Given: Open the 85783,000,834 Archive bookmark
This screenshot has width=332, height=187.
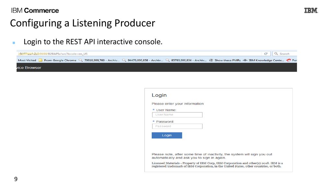Looking at the screenshot, I should (x=186, y=60).
